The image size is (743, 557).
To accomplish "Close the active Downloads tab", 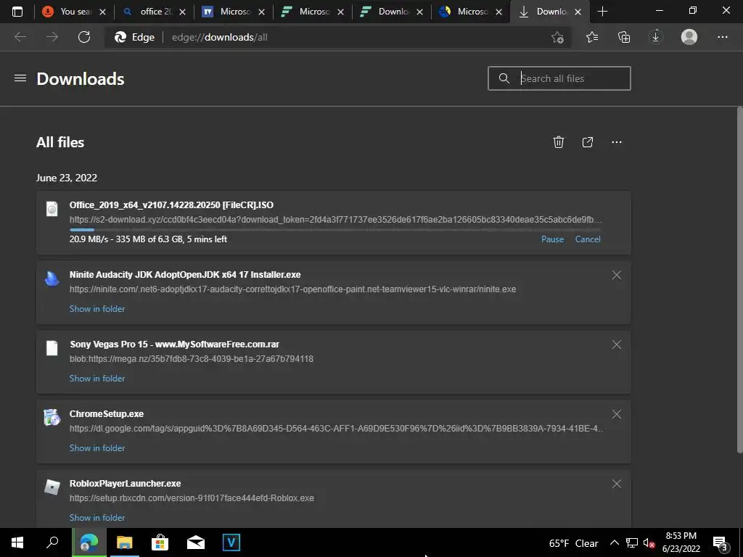I will pos(578,12).
